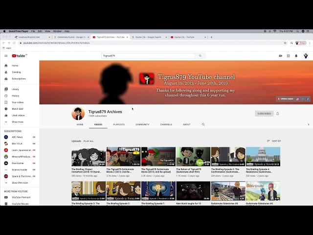Switch to the VIDEOS channel tab
Screen dimensions: 313x235
coord(98,124)
